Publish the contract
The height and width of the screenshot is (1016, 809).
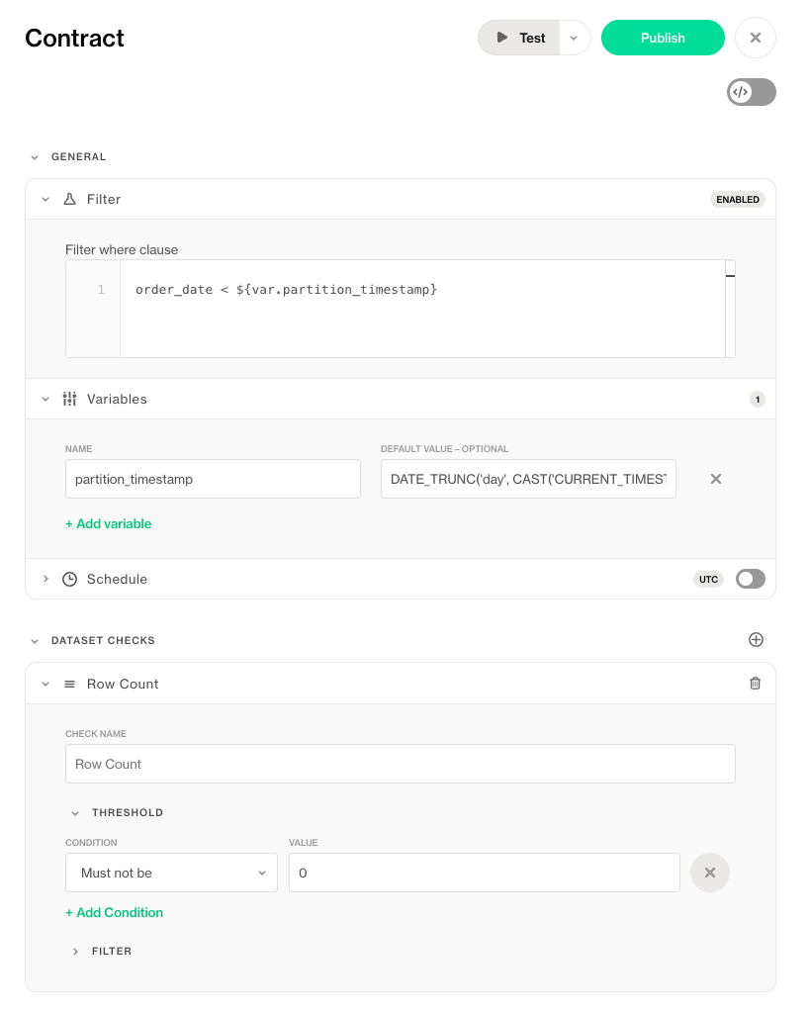point(663,38)
